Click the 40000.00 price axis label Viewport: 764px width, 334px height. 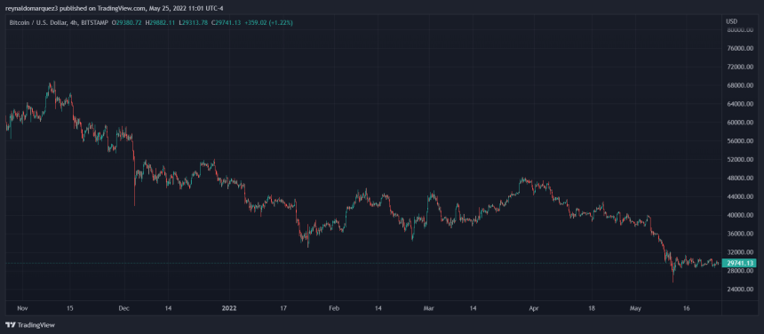coord(741,215)
